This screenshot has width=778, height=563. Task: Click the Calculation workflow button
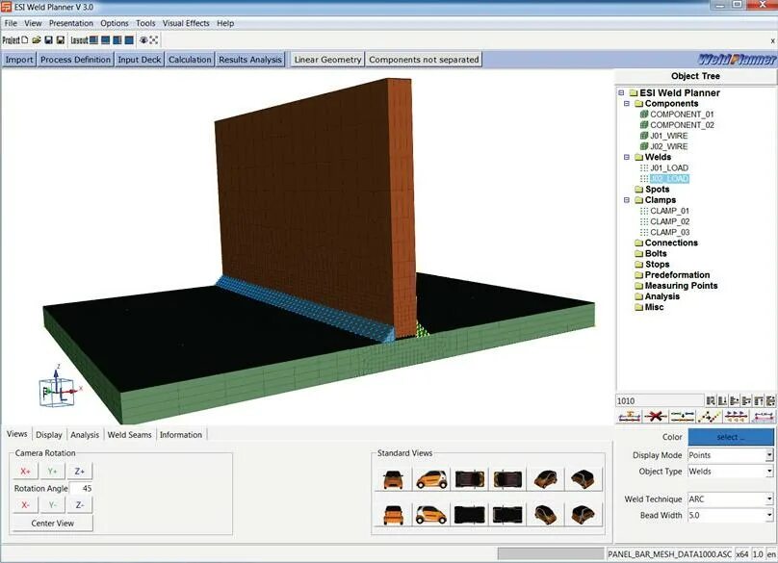(x=190, y=60)
